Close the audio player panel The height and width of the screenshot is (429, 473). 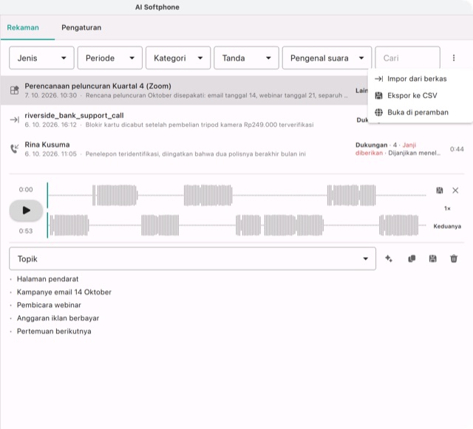pos(455,191)
